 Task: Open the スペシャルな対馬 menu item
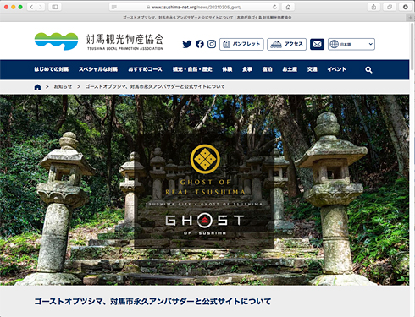coord(98,69)
